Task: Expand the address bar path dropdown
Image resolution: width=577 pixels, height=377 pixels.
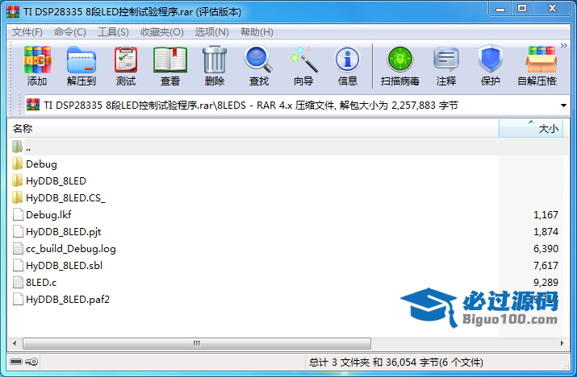Action: pos(563,106)
